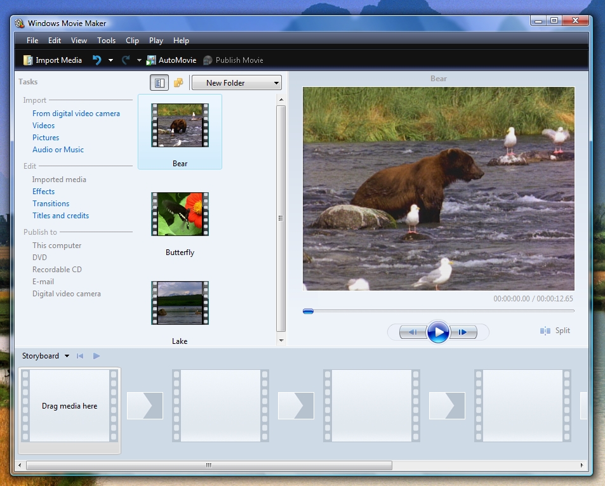
Task: Toggle the Tasks pane view button
Action: click(159, 83)
